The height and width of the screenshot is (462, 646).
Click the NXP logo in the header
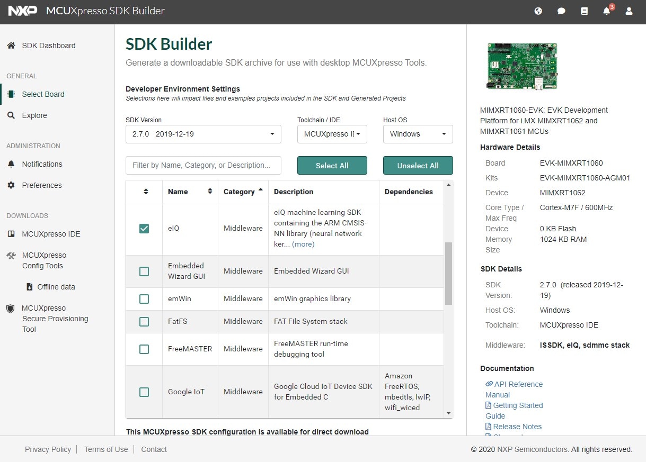click(x=22, y=11)
